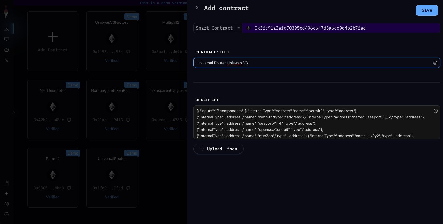
Task: Click the 0xee6a...4785 address text
Action: click(167, 120)
